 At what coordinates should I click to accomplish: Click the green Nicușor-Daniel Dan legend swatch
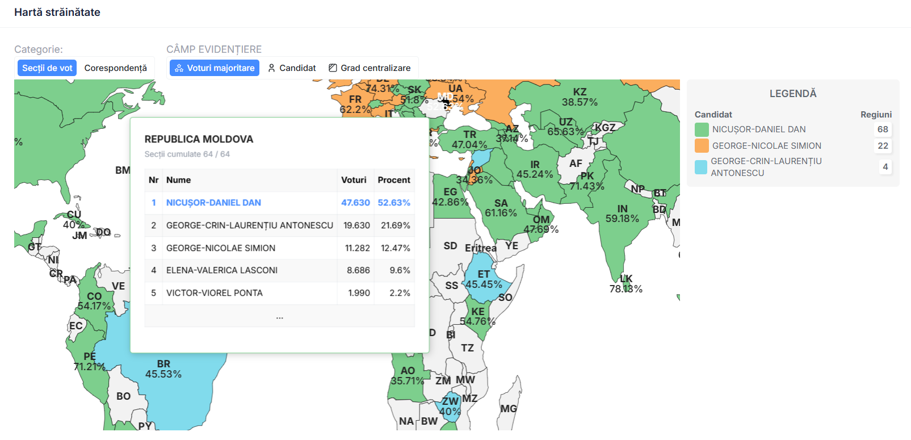pyautogui.click(x=702, y=129)
